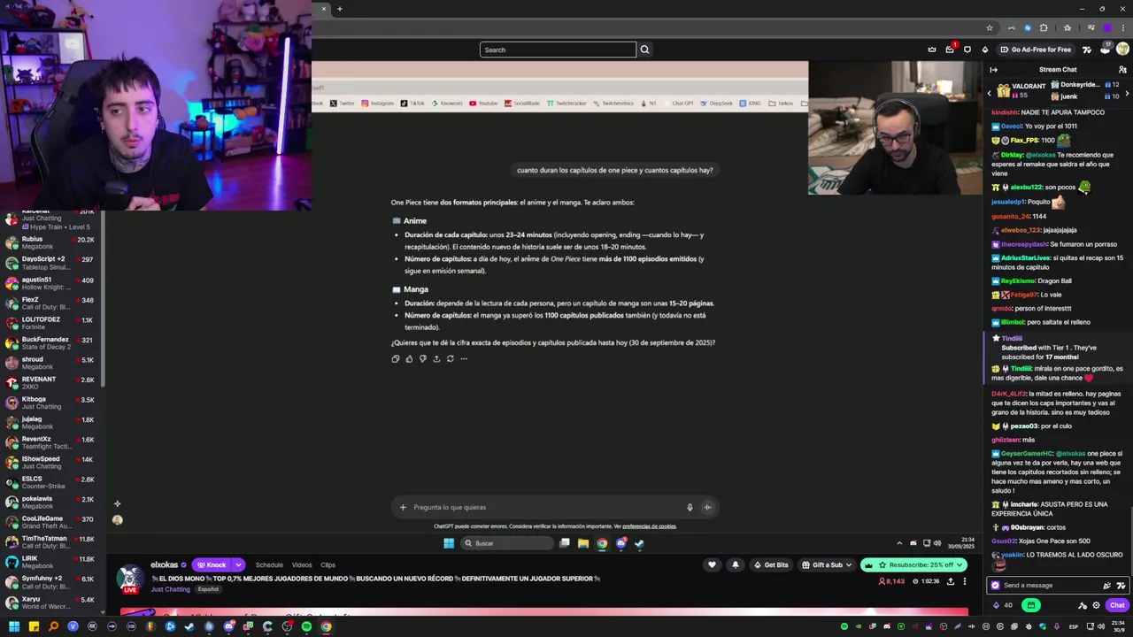1133x637 pixels.
Task: Thumbs down the ChatGPT response
Action: click(422, 358)
